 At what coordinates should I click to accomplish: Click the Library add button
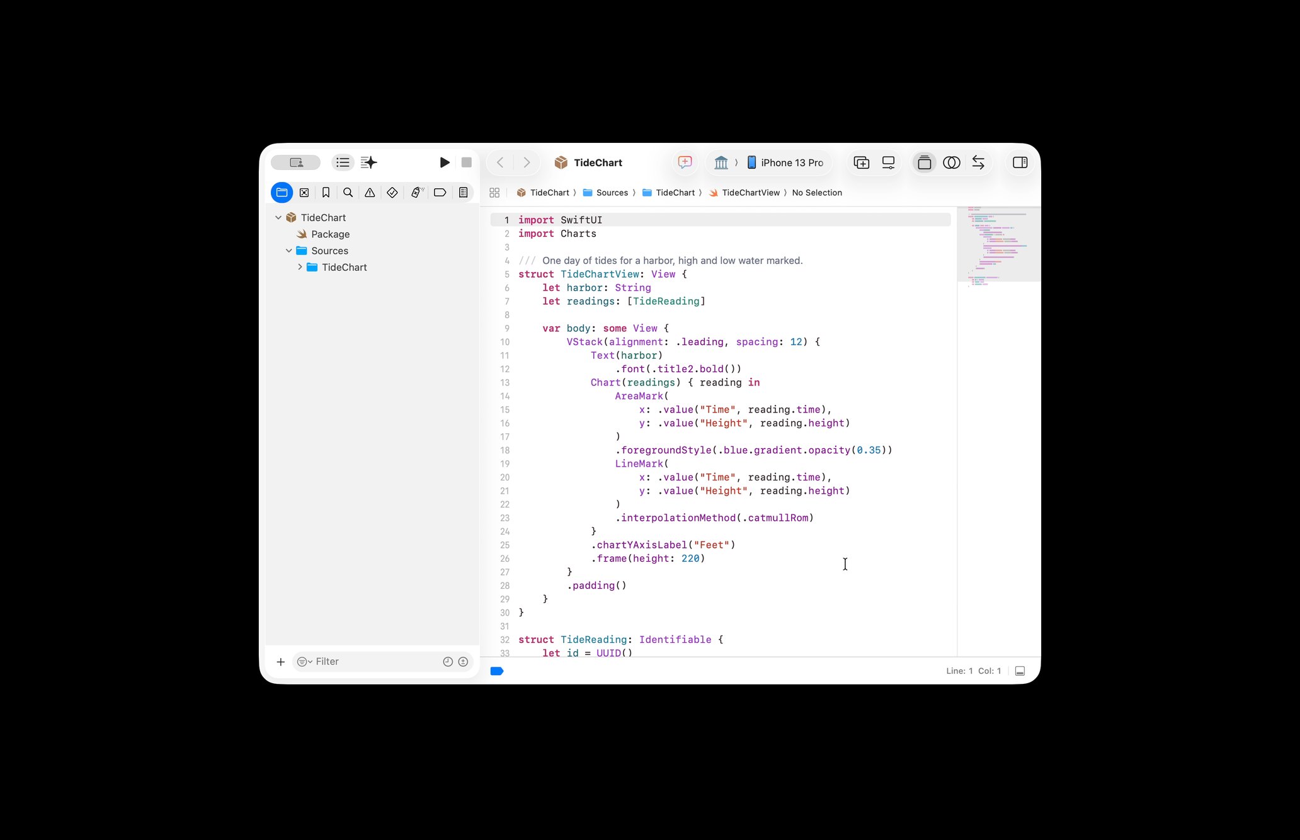pyautogui.click(x=861, y=162)
